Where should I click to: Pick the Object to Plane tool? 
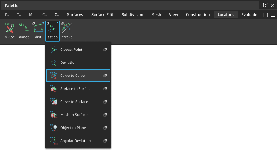73,128
